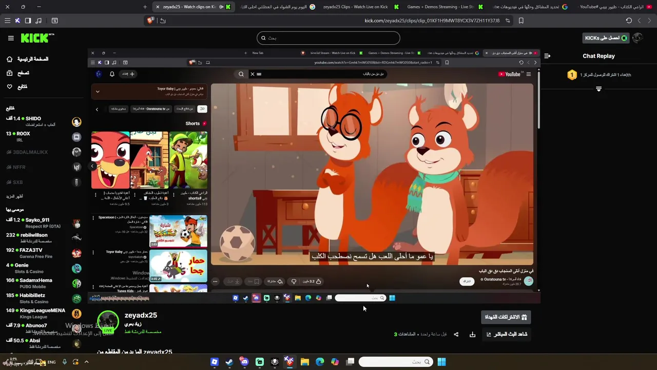Click the Windows taskbar search box
657x370 pixels.
click(396, 362)
